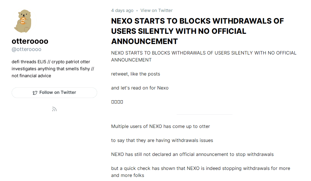Open the otter profile avatar
This screenshot has width=311, height=181.
pos(23,21)
